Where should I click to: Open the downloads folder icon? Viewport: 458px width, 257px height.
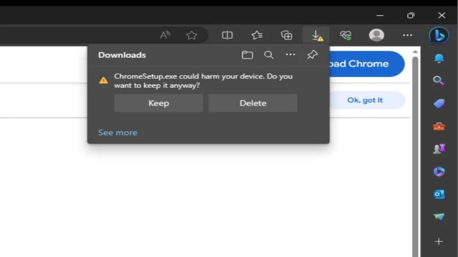[247, 55]
